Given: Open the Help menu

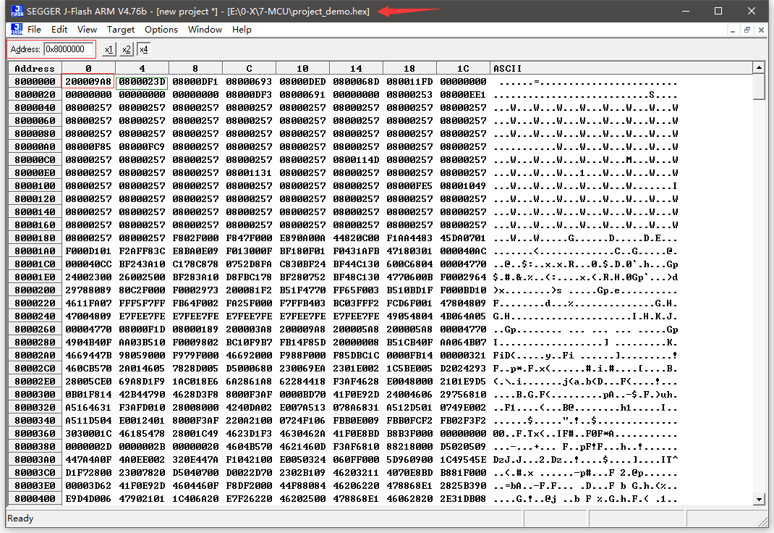Looking at the screenshot, I should (x=242, y=30).
